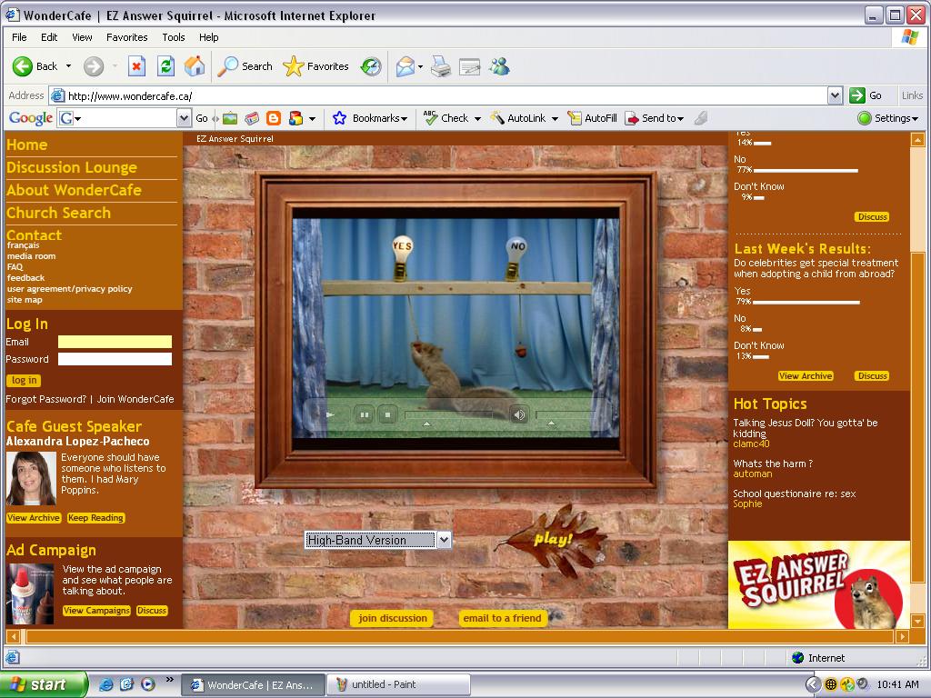The height and width of the screenshot is (698, 931).
Task: Stop page loading with the red X icon
Action: (x=136, y=66)
